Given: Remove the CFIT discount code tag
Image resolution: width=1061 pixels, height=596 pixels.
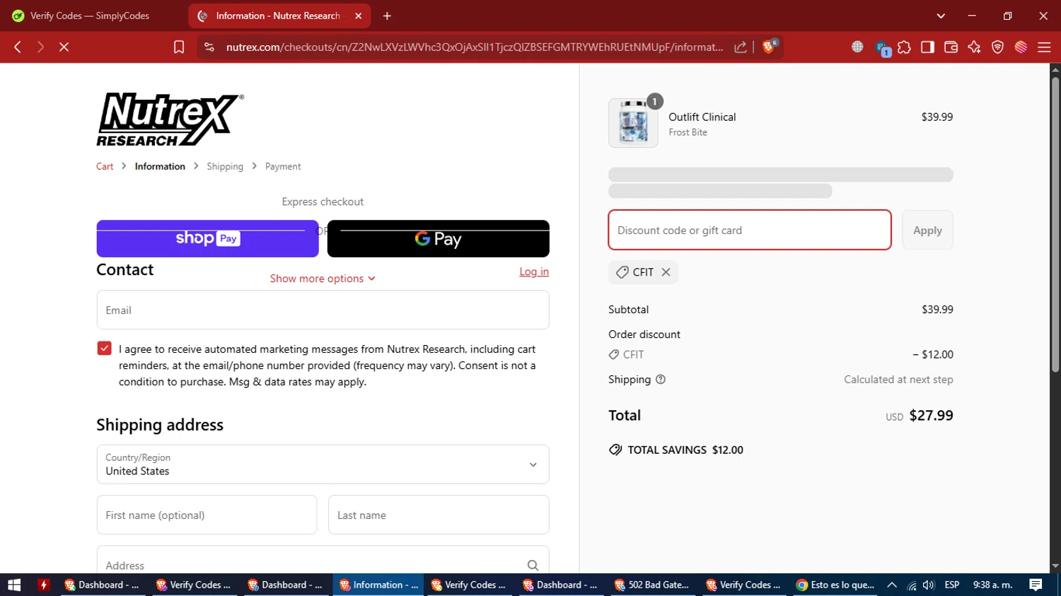Looking at the screenshot, I should pyautogui.click(x=666, y=272).
